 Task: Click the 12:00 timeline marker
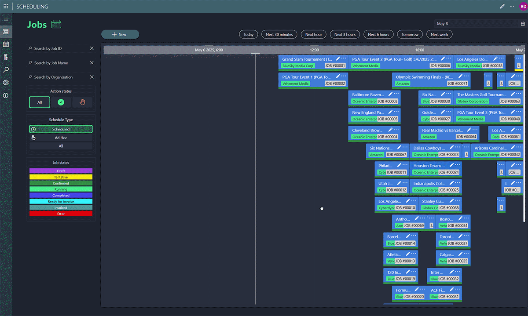314,50
